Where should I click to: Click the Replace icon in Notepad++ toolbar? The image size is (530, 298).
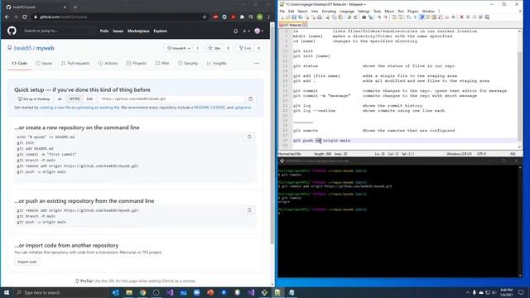point(370,17)
